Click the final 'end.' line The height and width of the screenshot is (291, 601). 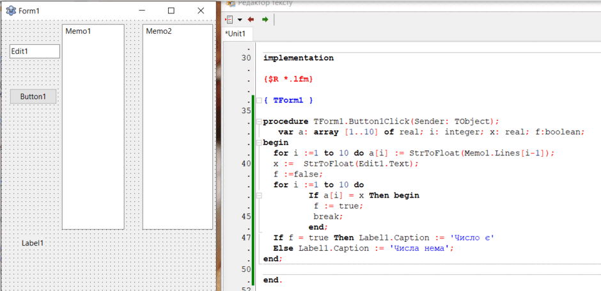[273, 280]
